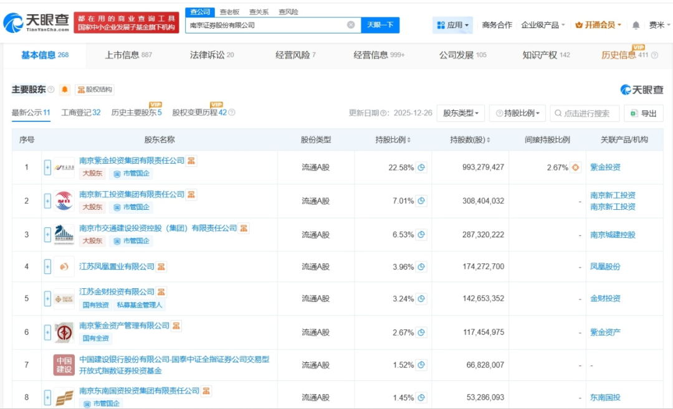Open help icon beside 历史信息 411
673x409 pixels.
pos(654,55)
